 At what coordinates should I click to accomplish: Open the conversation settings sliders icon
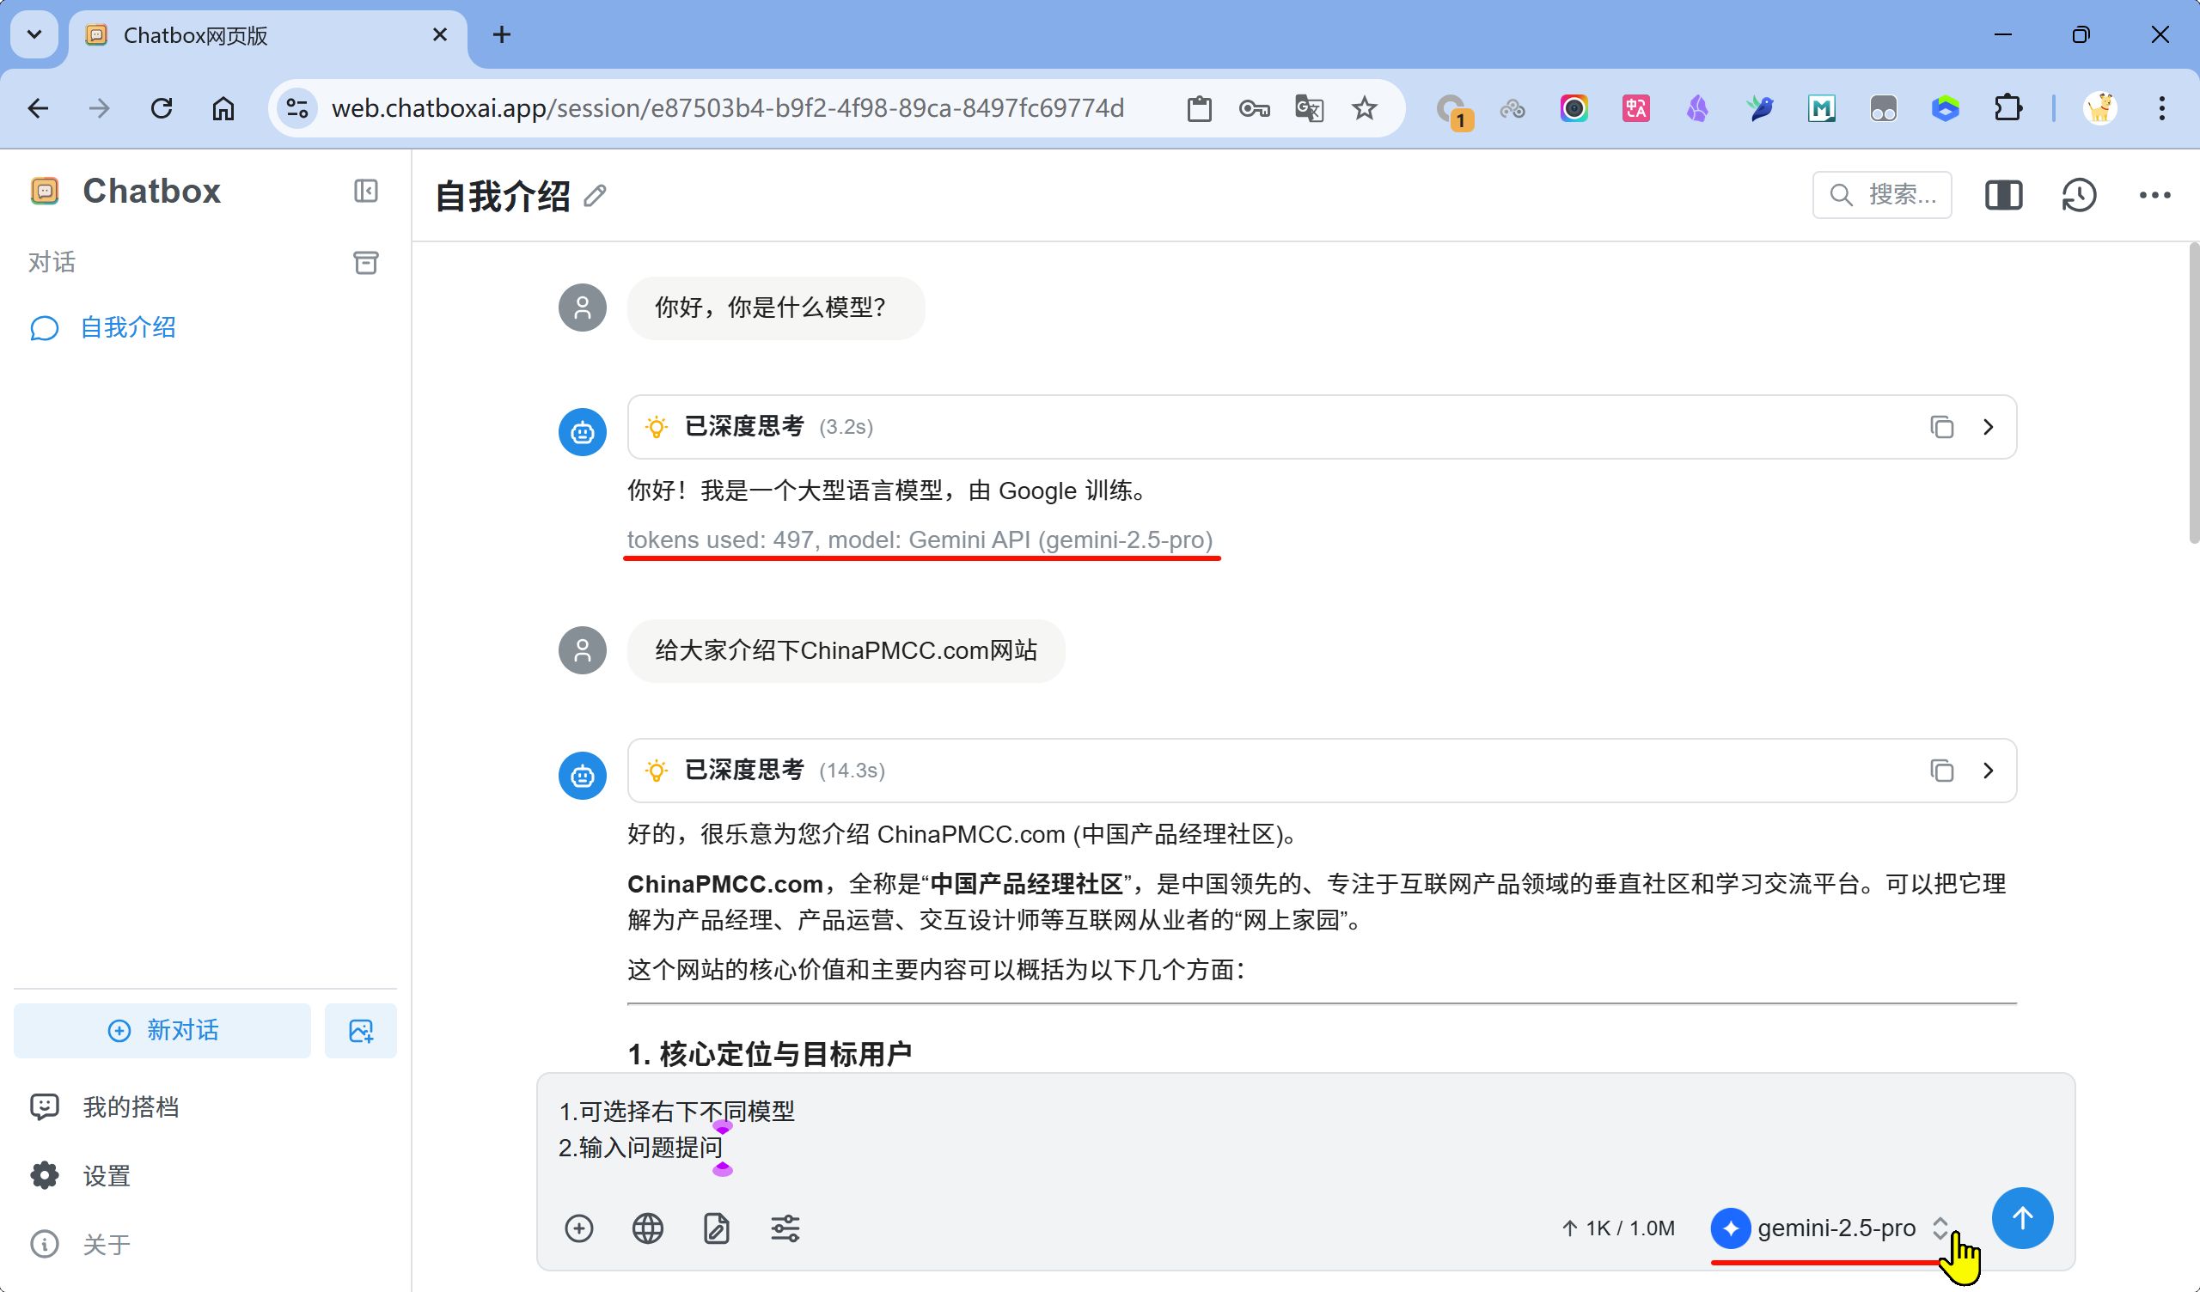[785, 1228]
